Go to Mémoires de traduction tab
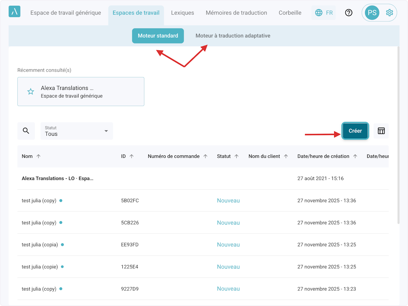This screenshot has width=408, height=306. click(236, 13)
